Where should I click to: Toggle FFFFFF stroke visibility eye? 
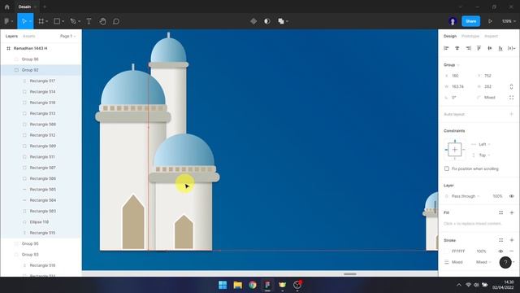[500, 251]
